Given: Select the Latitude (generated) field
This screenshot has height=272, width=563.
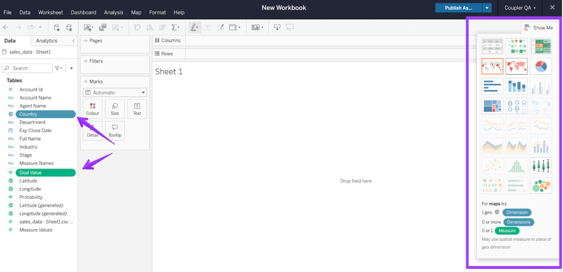Looking at the screenshot, I should click(x=41, y=206).
